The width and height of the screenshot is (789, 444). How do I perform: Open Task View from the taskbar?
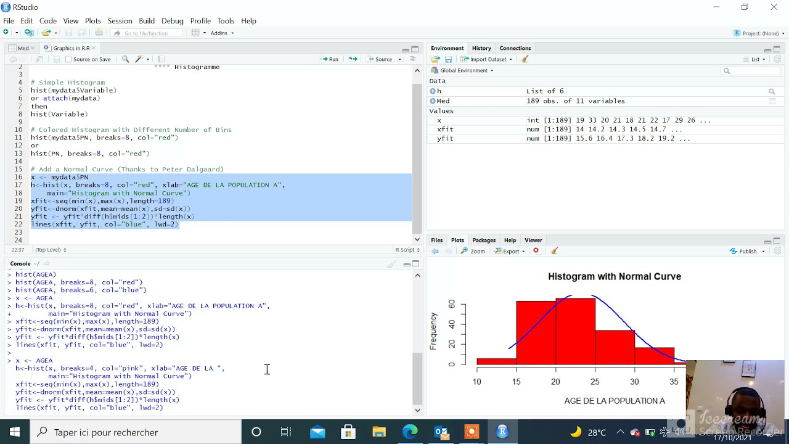tap(286, 432)
